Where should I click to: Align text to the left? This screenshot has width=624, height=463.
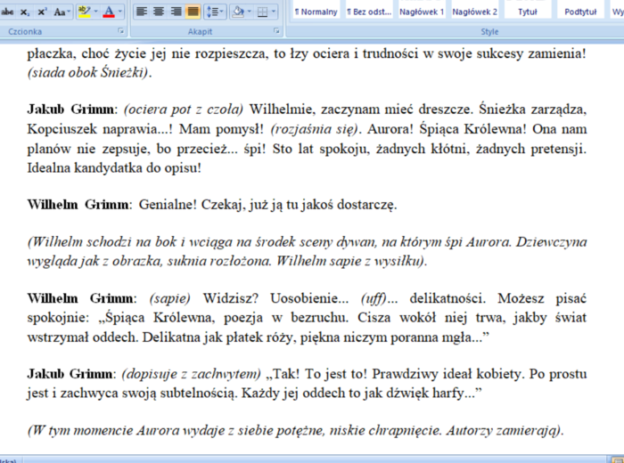[143, 12]
